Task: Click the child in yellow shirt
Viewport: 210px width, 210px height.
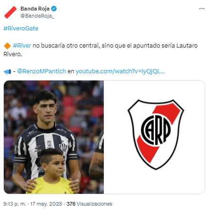Action: (x=52, y=171)
